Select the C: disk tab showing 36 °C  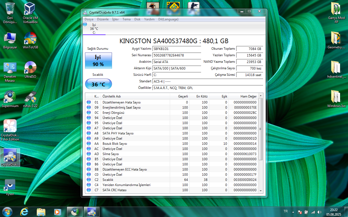[94, 29]
